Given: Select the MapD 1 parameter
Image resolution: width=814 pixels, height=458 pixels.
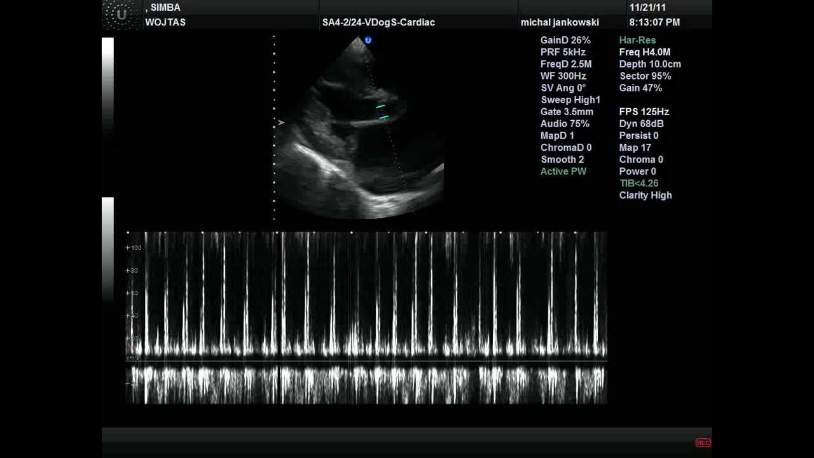Looking at the screenshot, I should pos(557,135).
